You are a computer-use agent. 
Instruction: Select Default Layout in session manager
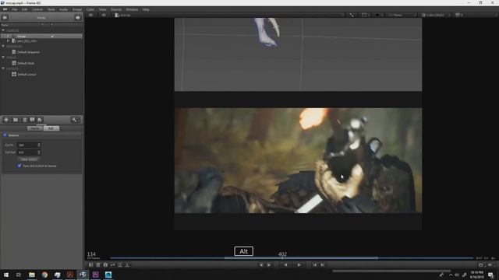pos(27,75)
